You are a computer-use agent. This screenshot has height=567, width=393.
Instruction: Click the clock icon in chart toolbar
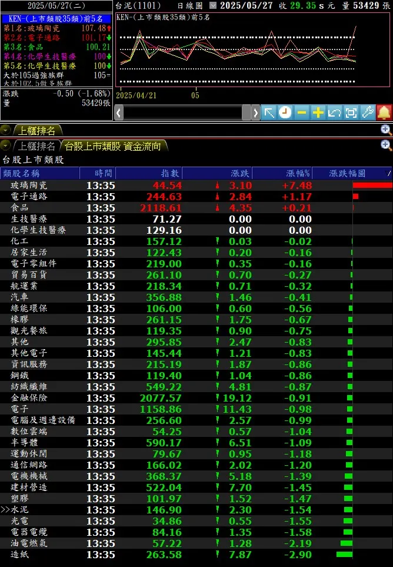[x=285, y=113]
